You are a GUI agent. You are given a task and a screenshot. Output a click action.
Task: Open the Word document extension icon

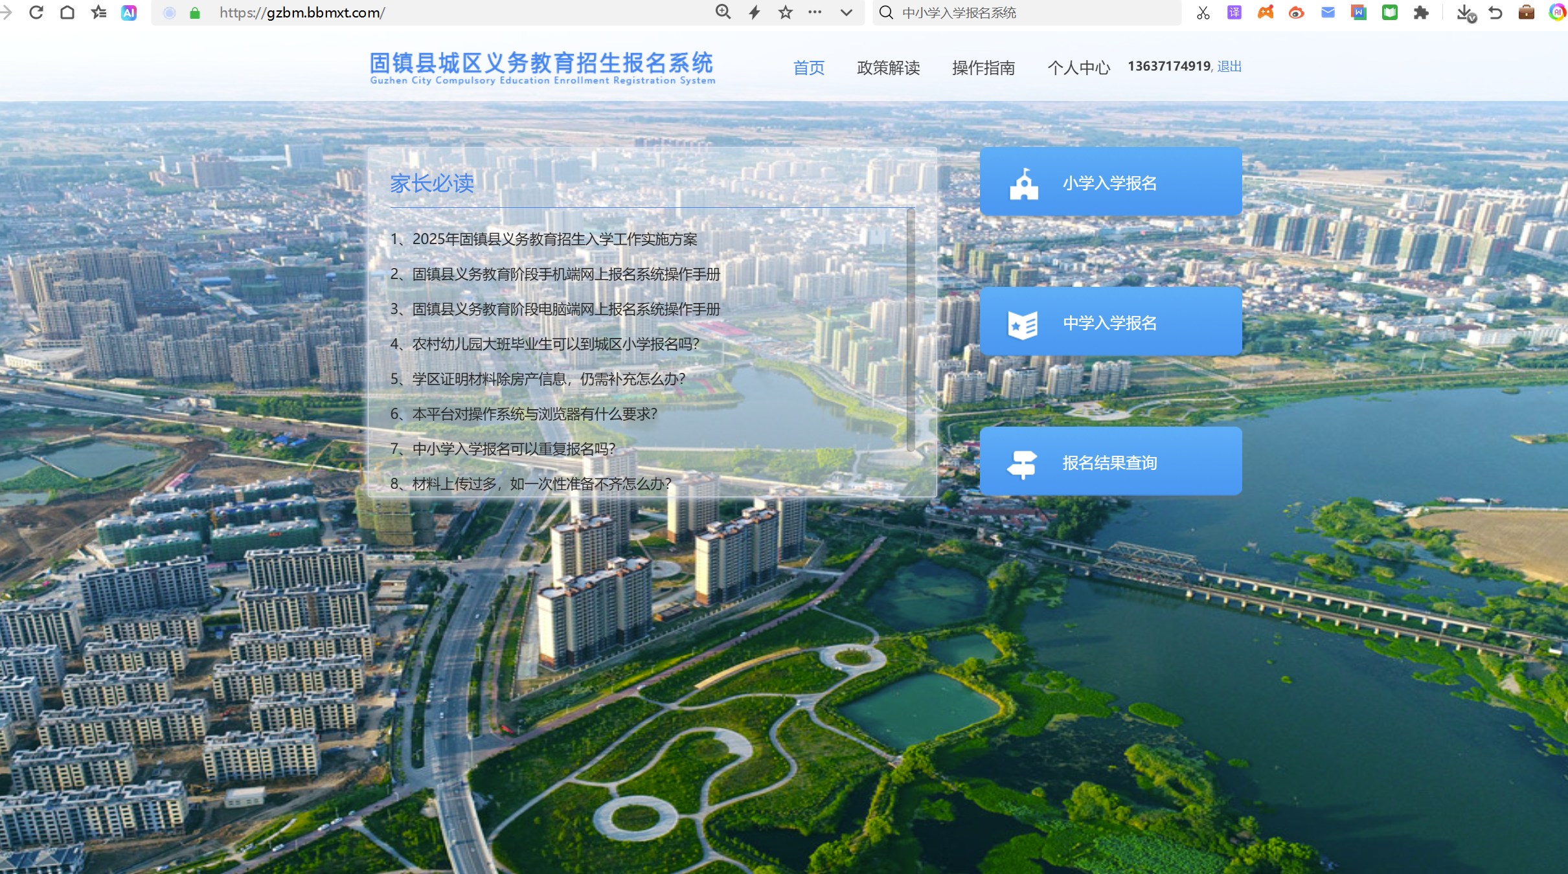tap(1359, 12)
